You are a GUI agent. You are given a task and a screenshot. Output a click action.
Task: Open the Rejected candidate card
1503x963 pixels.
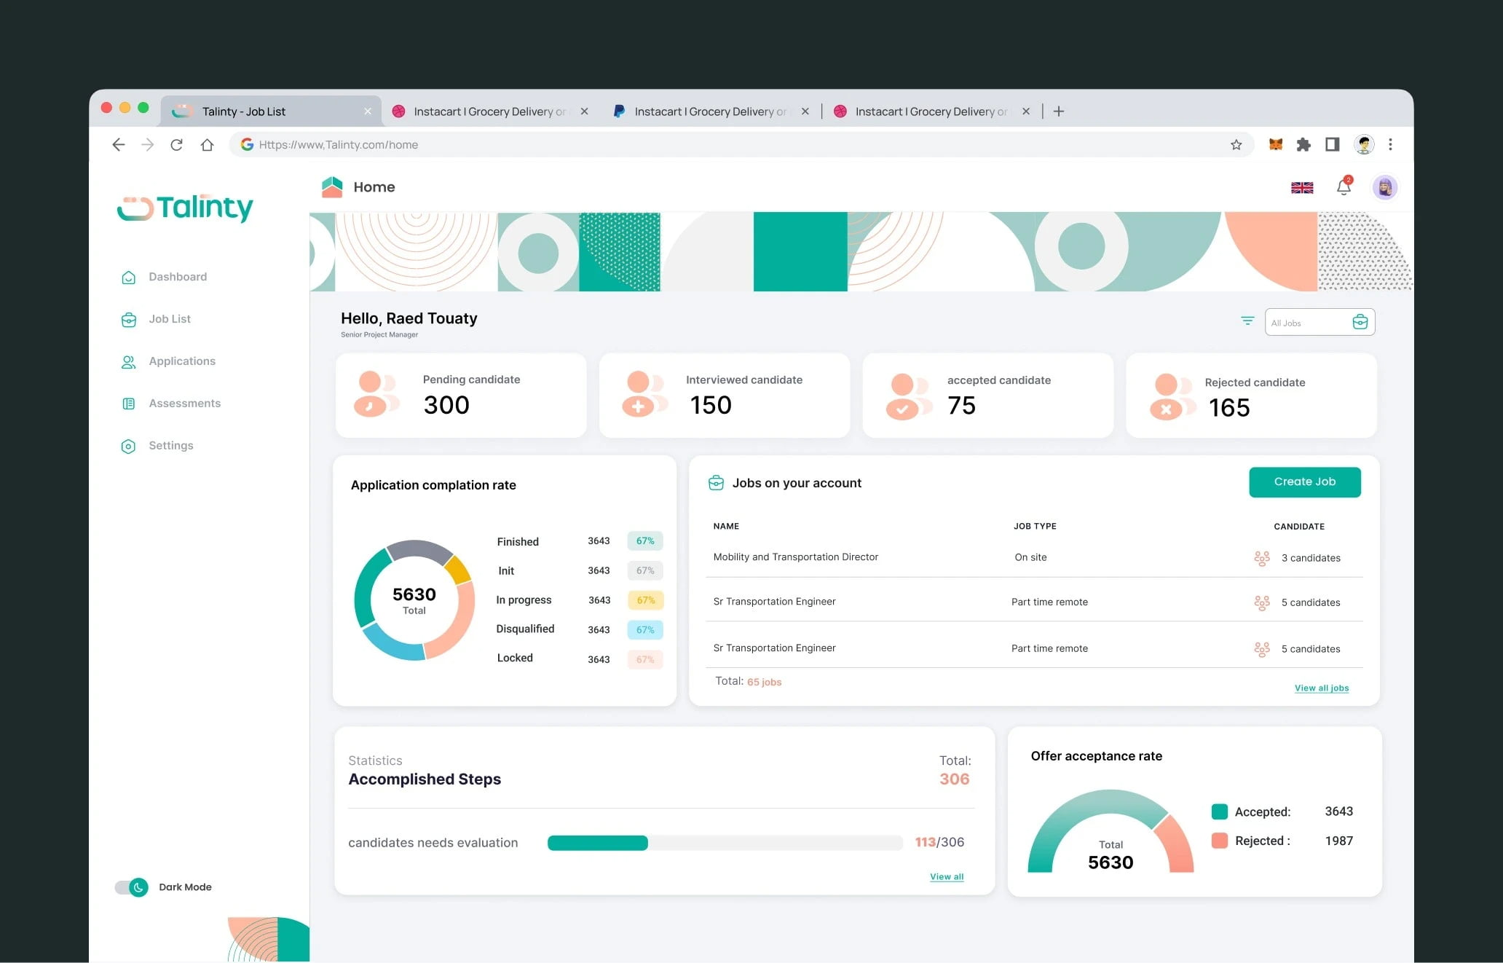(1251, 396)
